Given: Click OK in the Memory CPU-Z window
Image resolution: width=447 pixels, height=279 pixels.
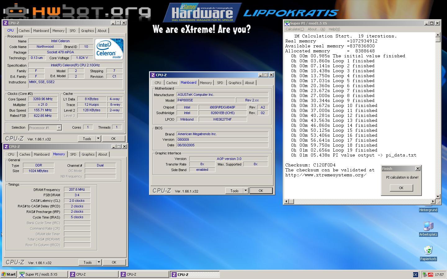Looking at the screenshot, I should click(114, 262).
